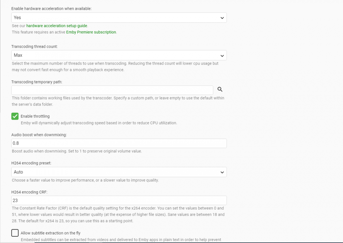This screenshot has height=243, width=343.
Task: Disable the Enable throttling checkbox
Action: click(15, 116)
